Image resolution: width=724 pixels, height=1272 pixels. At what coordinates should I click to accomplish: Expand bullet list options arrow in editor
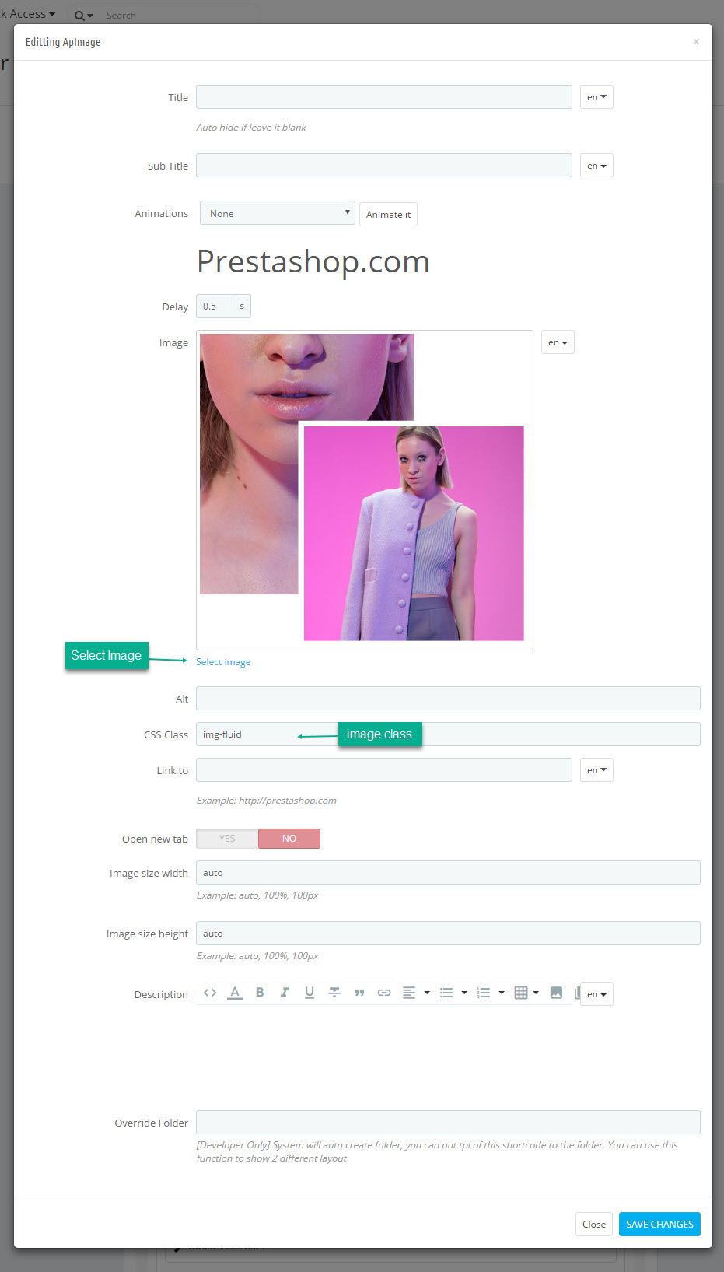point(464,993)
